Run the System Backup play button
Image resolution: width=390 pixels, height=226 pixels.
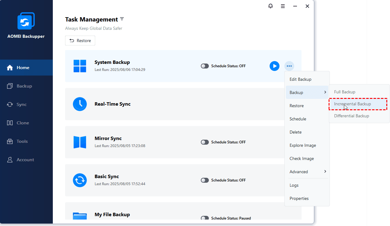[274, 66]
